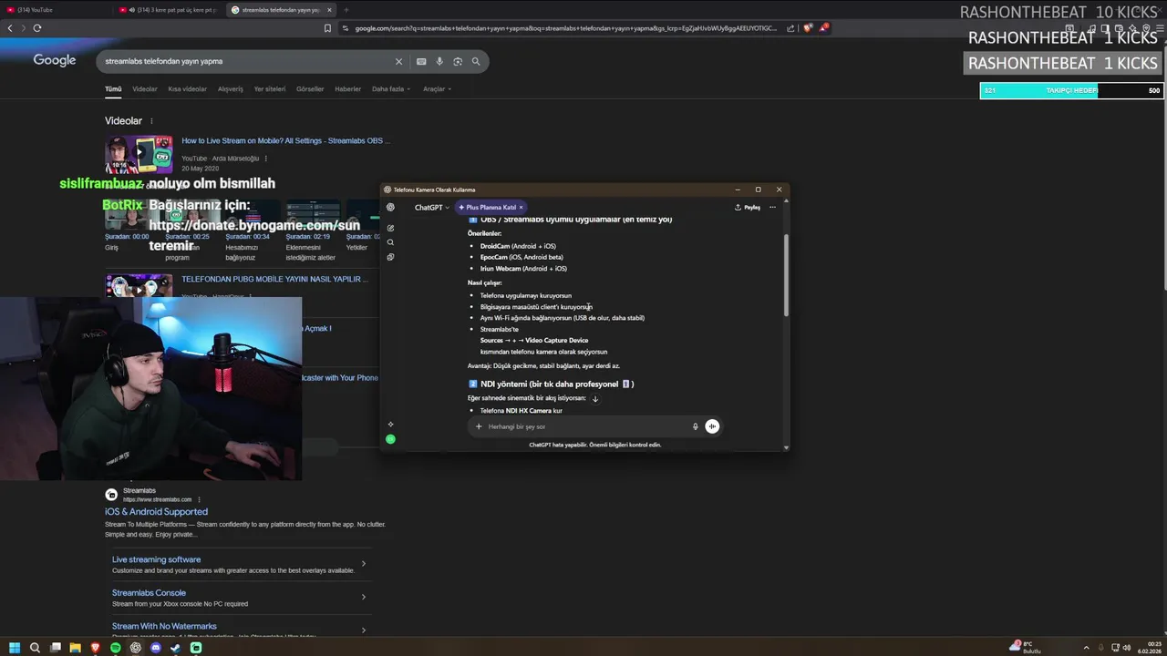Click the 'Yer siteleri' search tab

point(270,89)
